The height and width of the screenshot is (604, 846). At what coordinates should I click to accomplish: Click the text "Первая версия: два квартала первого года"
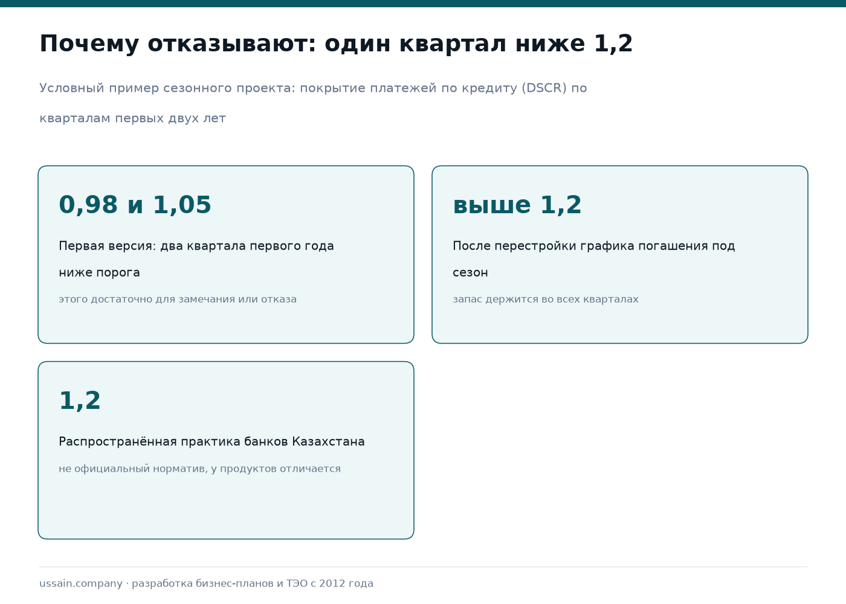click(196, 246)
